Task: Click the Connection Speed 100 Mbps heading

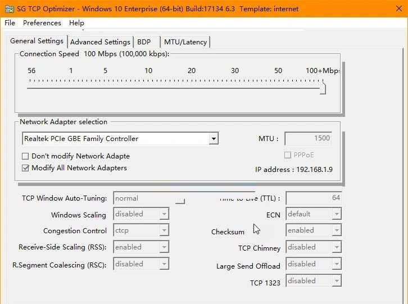Action: coord(94,54)
